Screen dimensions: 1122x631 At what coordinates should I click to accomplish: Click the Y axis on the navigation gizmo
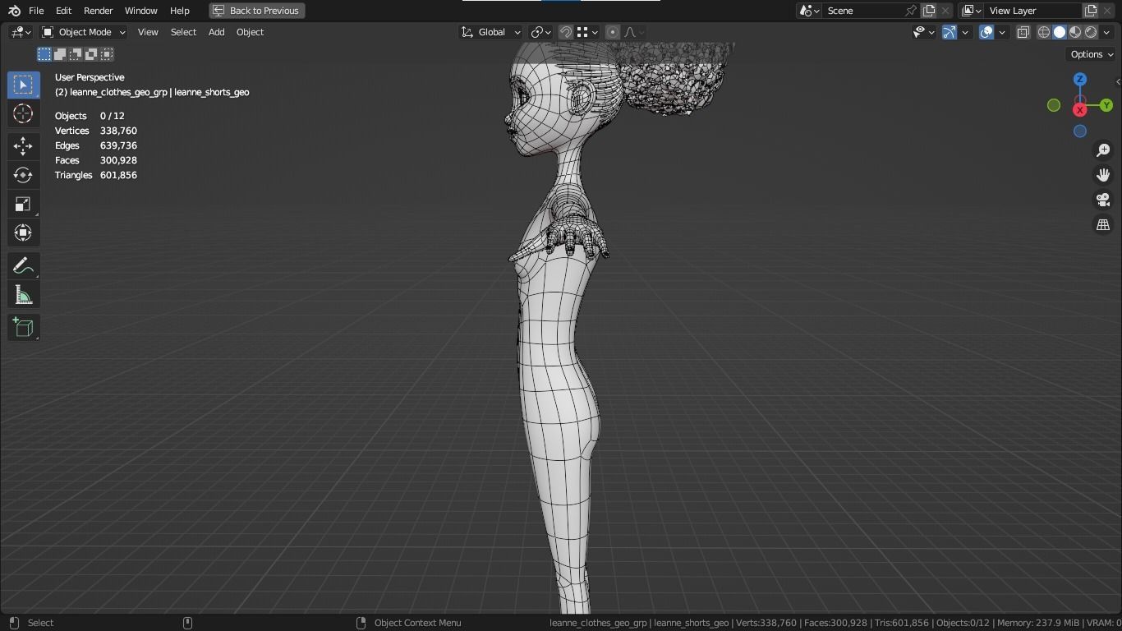1106,105
